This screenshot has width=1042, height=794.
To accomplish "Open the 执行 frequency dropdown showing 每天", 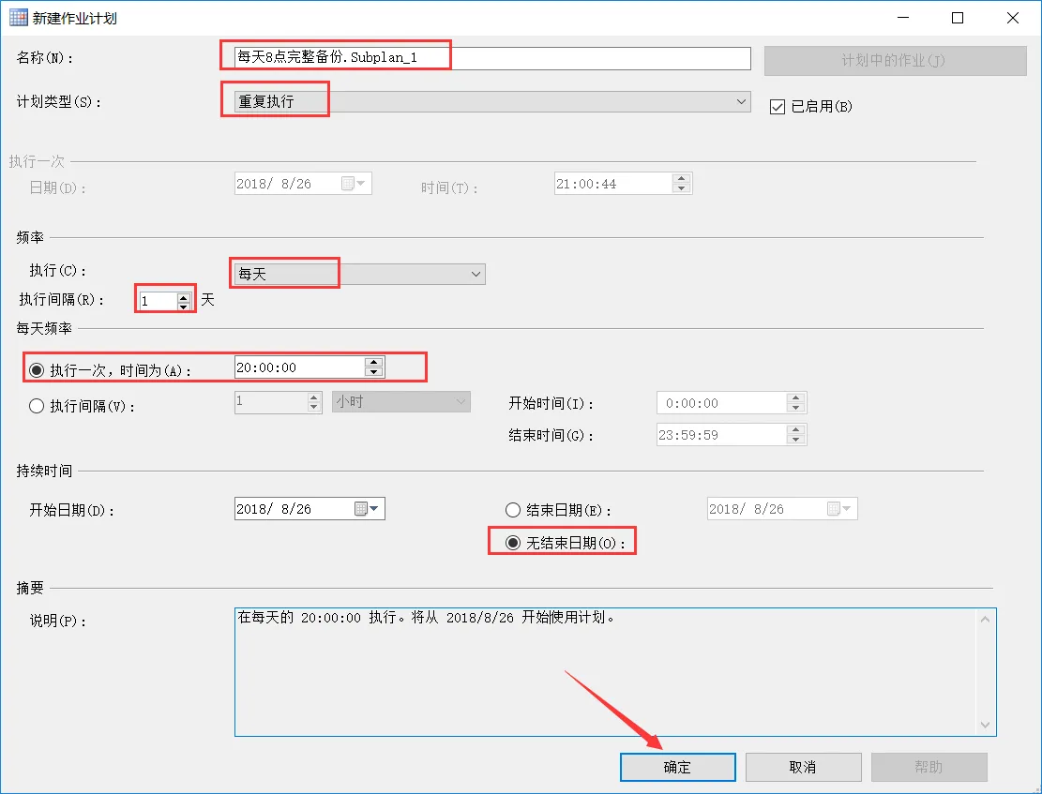I will pyautogui.click(x=359, y=274).
